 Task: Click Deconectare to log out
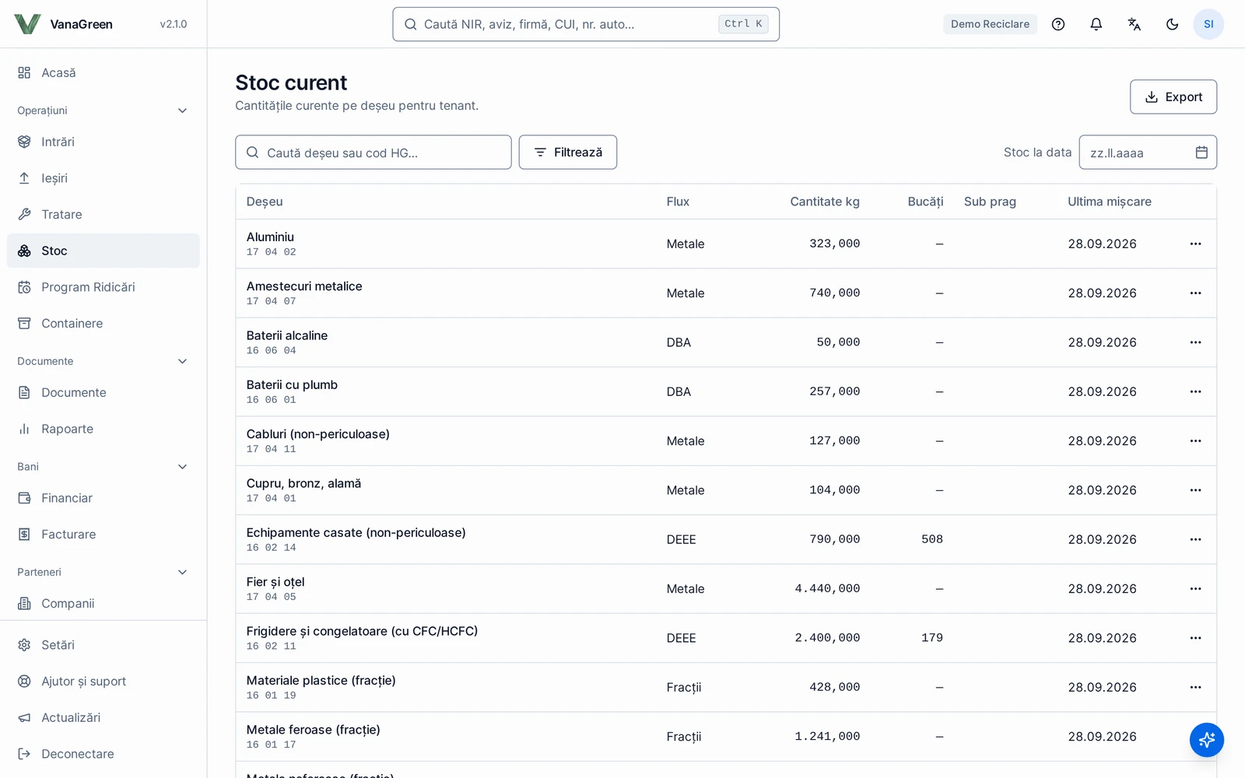point(103,754)
